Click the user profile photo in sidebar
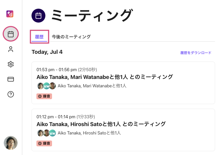 click(11, 143)
